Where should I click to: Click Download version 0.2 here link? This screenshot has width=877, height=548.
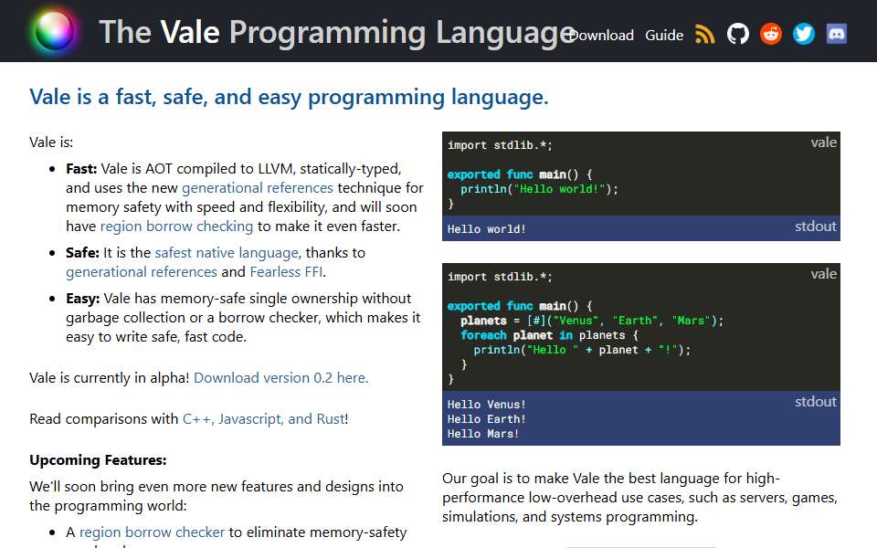pyautogui.click(x=280, y=378)
